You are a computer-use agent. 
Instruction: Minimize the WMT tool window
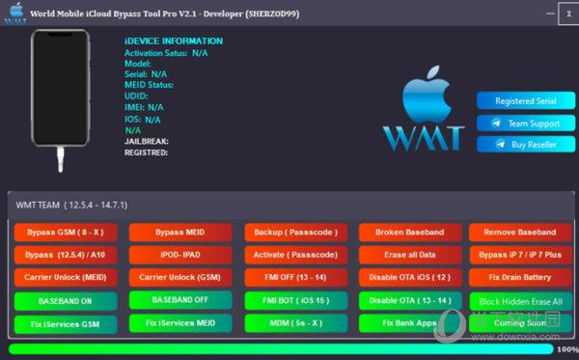550,14
